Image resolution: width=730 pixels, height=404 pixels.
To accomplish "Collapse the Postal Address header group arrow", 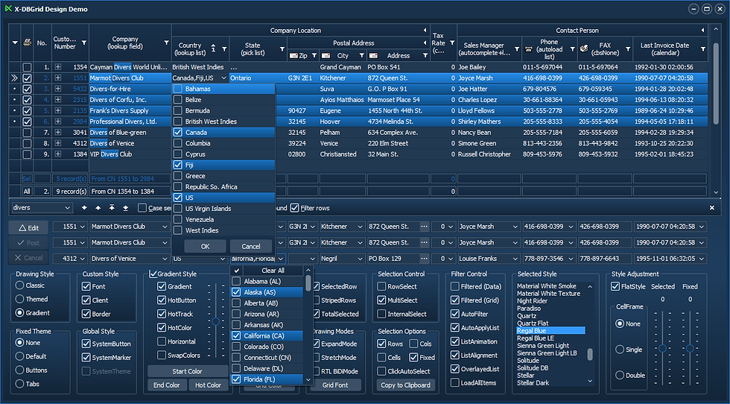I will pos(425,43).
